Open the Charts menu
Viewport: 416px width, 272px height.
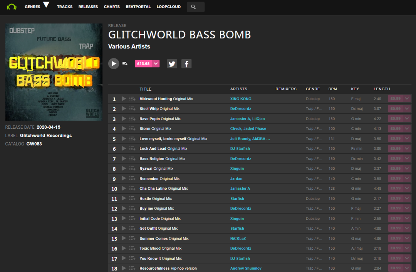click(112, 7)
